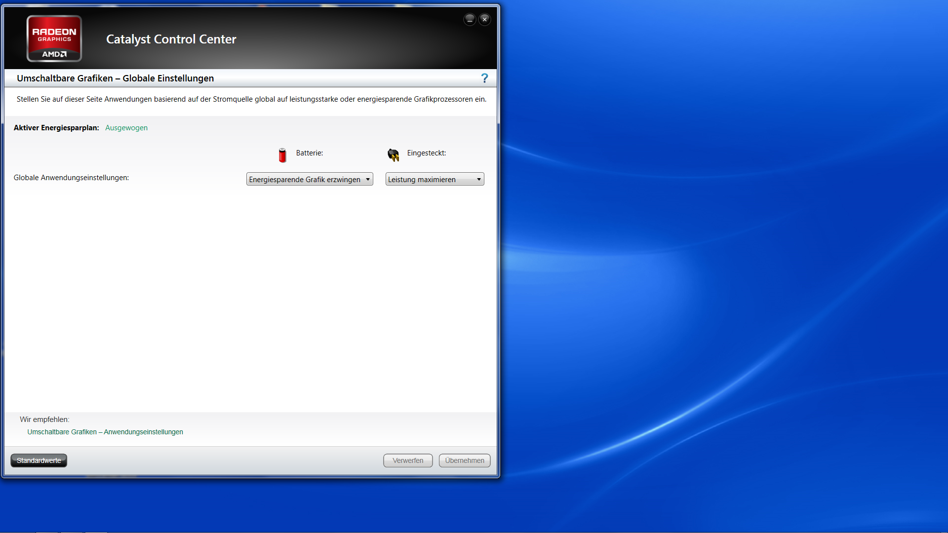Click the Wir empfehlen label

pyautogui.click(x=44, y=419)
